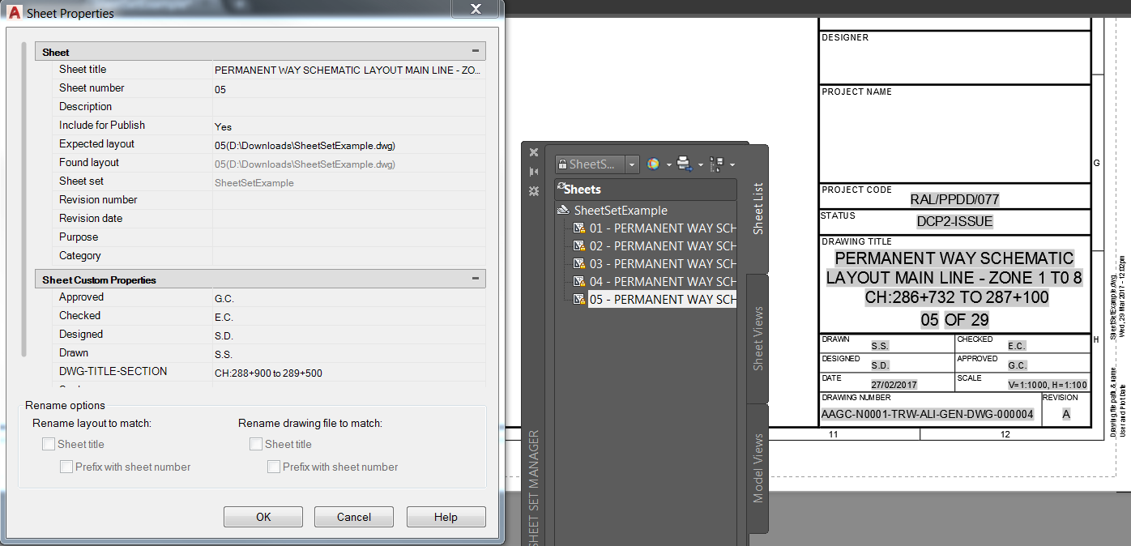Screen dimensions: 1131x546
Task: Click the Sheet Selections icon
Action: point(717,164)
